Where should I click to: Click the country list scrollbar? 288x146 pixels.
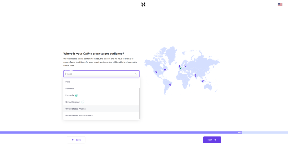139,103
